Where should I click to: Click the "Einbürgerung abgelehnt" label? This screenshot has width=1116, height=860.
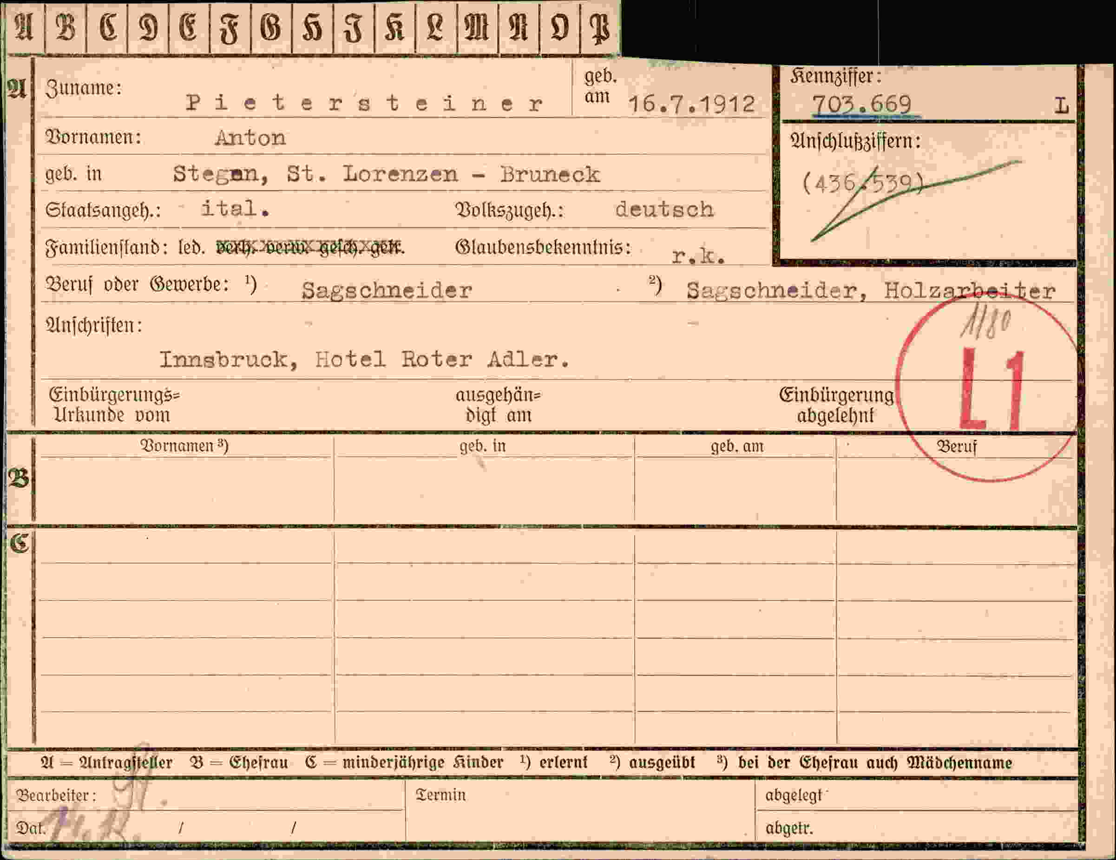836,405
